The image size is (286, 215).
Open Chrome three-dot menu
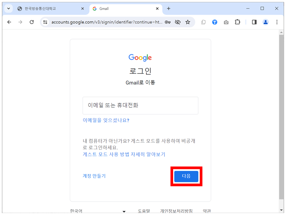tap(277, 22)
